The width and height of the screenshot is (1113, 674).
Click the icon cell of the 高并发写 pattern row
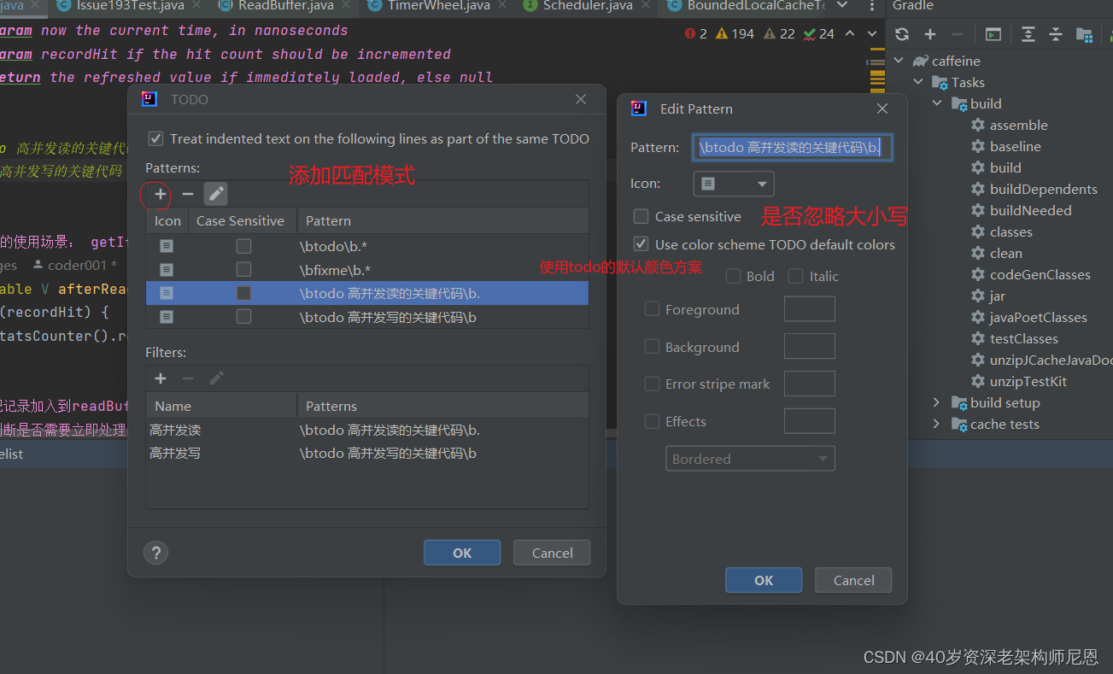click(167, 317)
